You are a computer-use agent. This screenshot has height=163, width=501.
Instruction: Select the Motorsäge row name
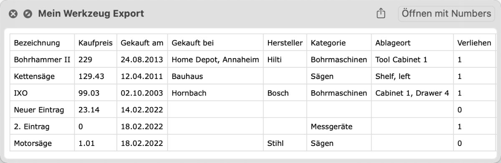coord(42,143)
